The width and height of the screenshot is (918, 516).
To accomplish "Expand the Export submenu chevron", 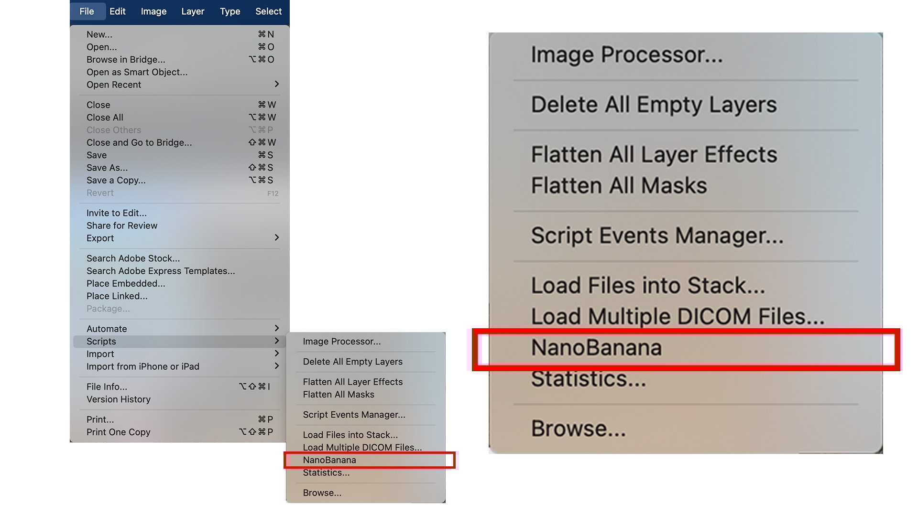I will (276, 237).
